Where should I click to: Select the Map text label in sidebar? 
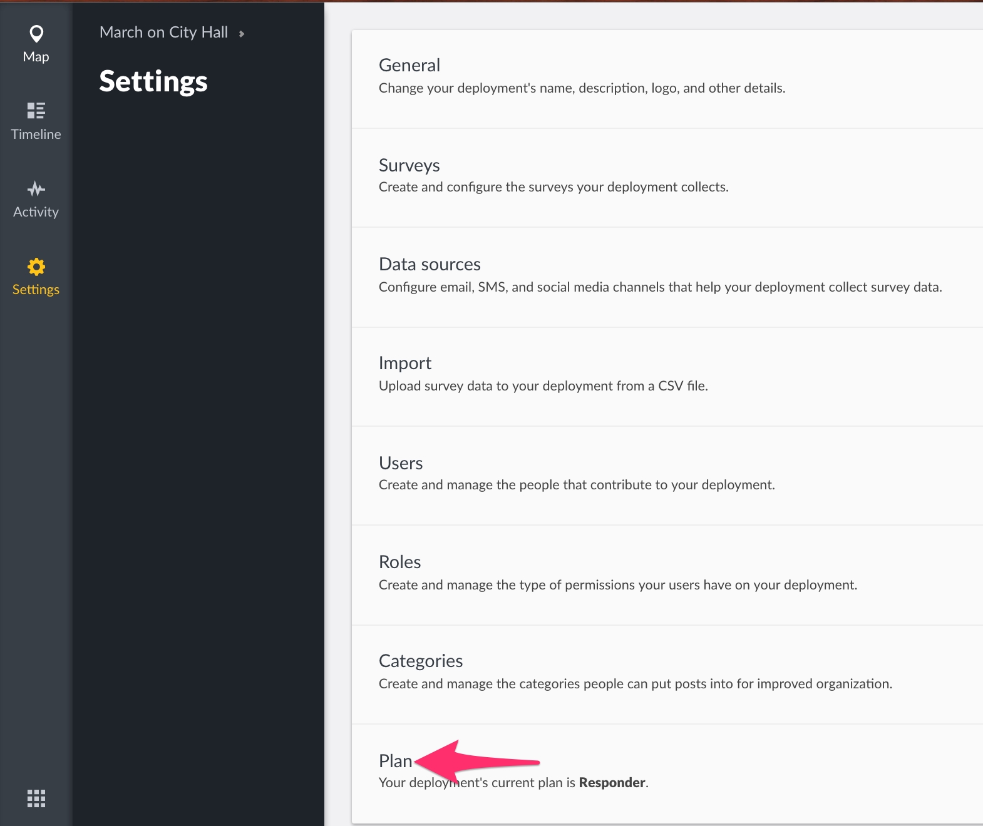(x=36, y=57)
